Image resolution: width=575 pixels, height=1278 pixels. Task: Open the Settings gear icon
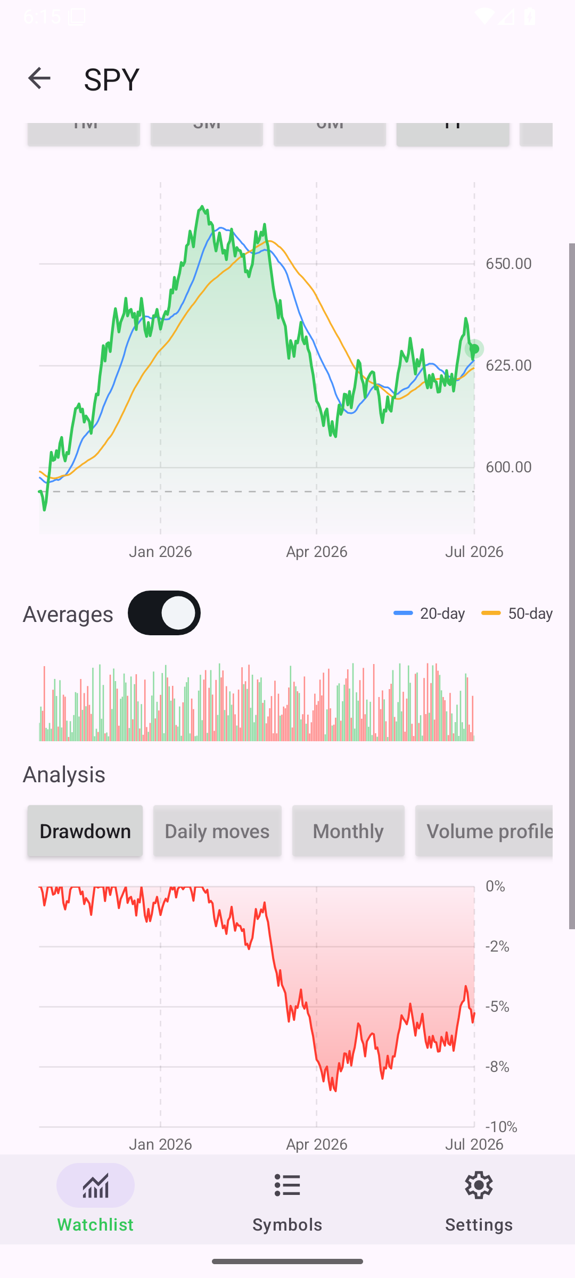tap(479, 1185)
